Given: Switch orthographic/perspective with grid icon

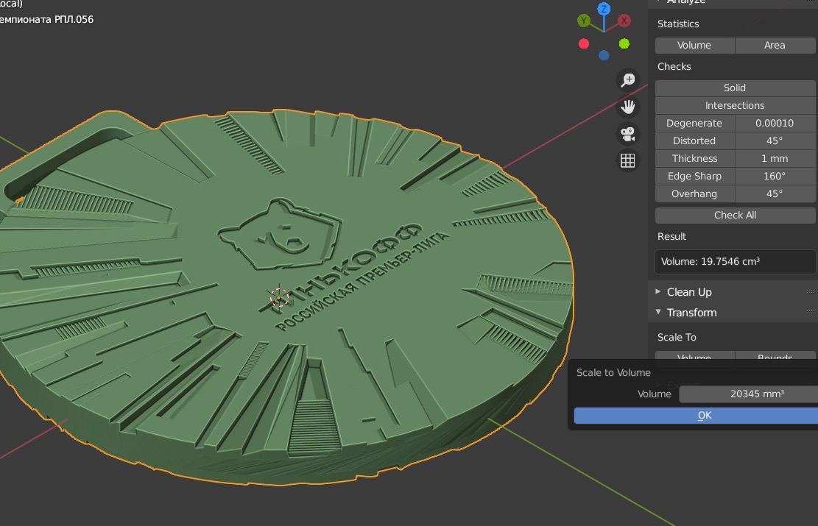Looking at the screenshot, I should [x=627, y=160].
